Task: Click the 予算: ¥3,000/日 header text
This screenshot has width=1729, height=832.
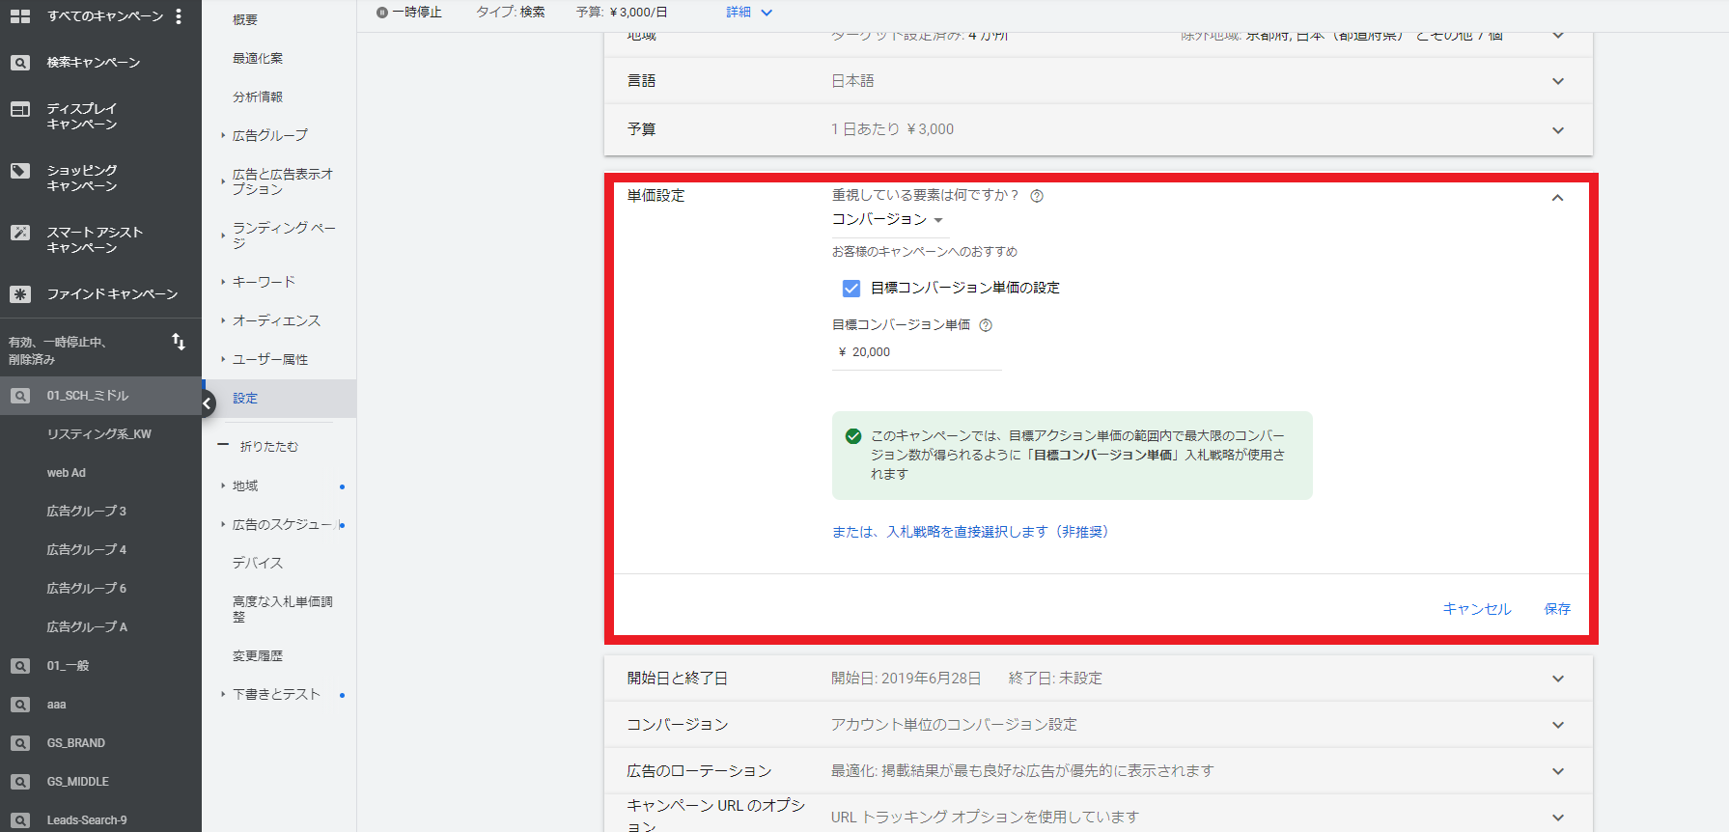Action: pyautogui.click(x=622, y=13)
